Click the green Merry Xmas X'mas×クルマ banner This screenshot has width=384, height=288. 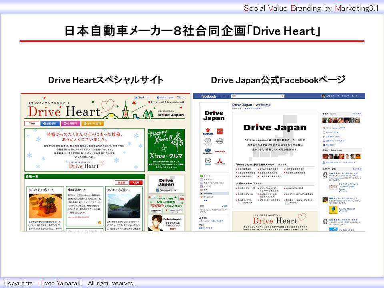(x=166, y=150)
